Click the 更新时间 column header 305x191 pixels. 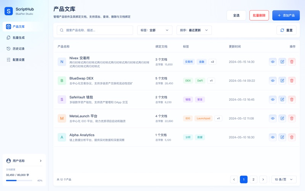coord(235,47)
